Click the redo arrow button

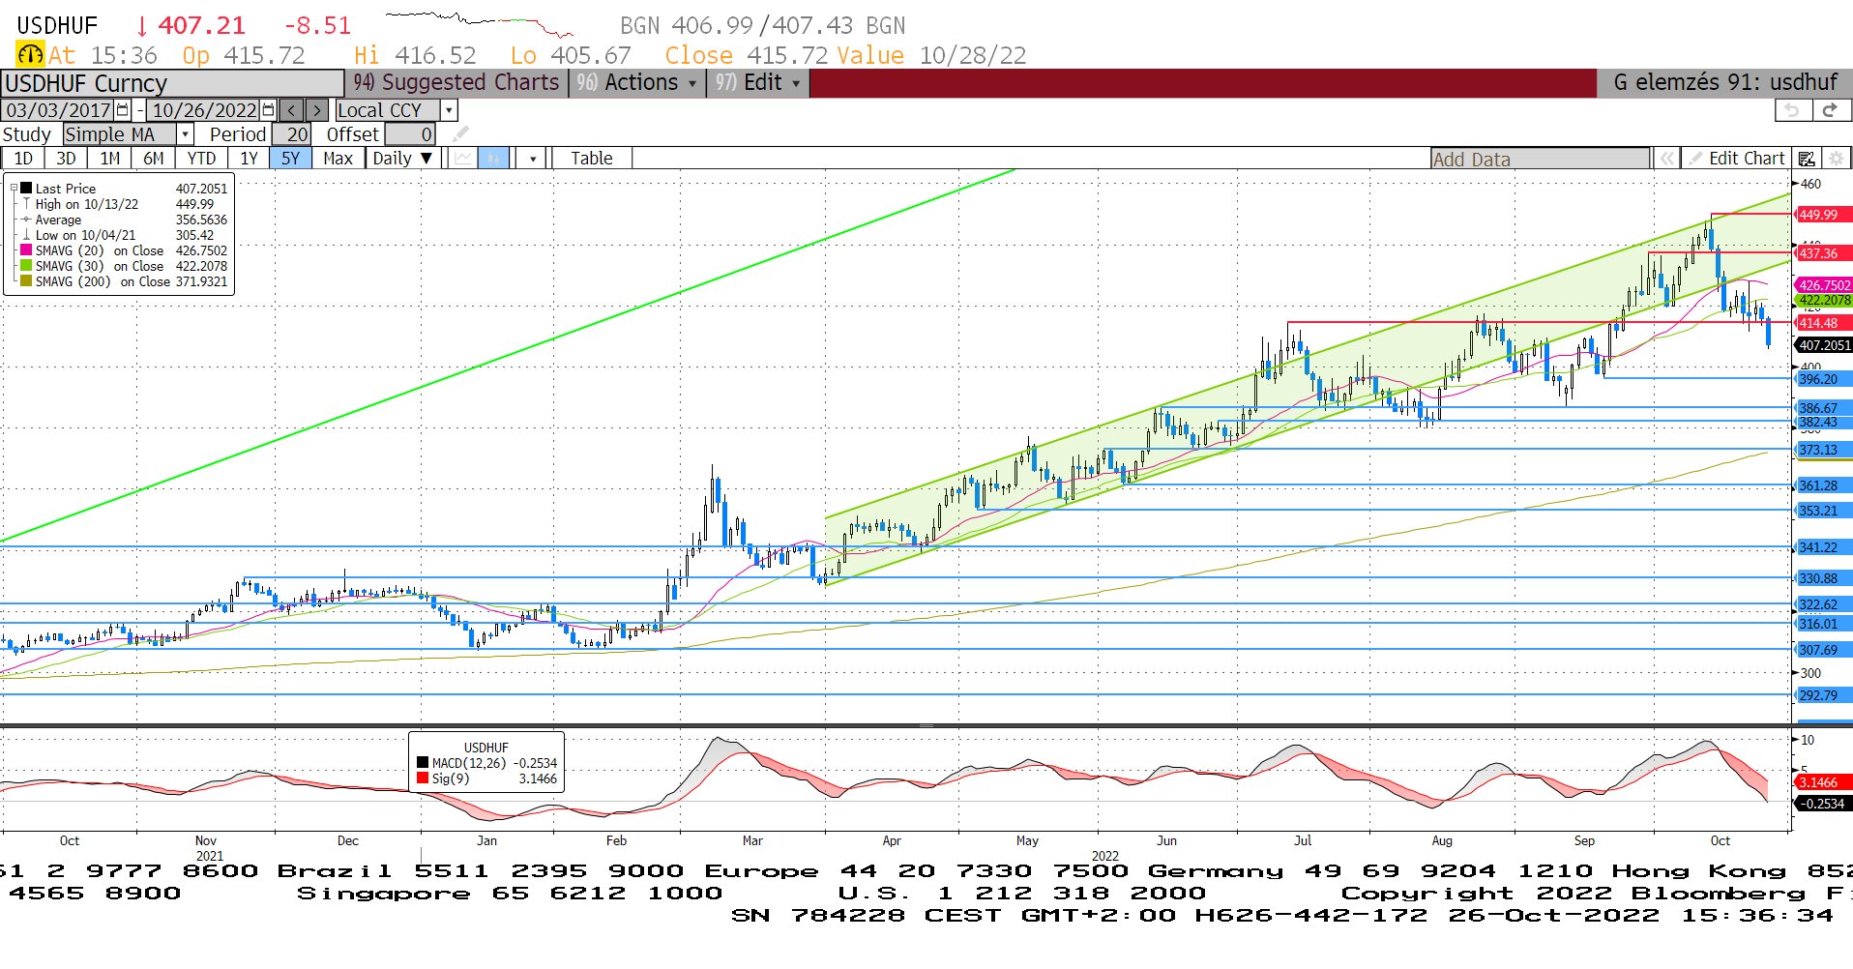1830,110
